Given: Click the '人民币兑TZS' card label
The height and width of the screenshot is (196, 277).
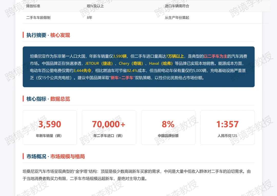Looking at the screenshot, I should click(227, 136).
